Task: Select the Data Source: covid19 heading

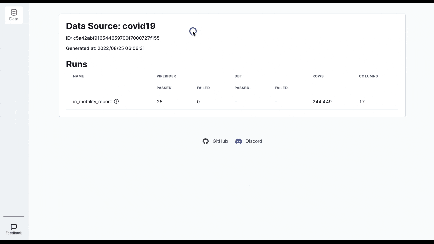Action: (111, 26)
